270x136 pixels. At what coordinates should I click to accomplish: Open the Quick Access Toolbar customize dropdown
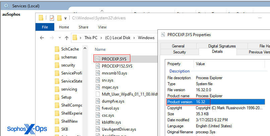(x=65, y=18)
